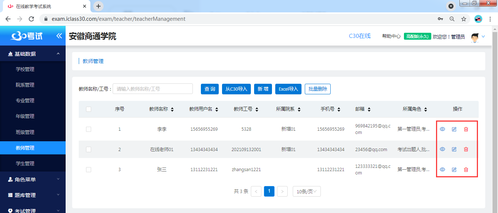Click Excel导入 button
The width and height of the screenshot is (498, 213).
point(288,89)
